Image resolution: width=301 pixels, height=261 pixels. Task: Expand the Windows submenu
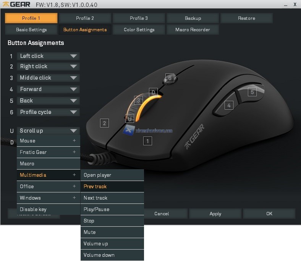click(x=48, y=198)
